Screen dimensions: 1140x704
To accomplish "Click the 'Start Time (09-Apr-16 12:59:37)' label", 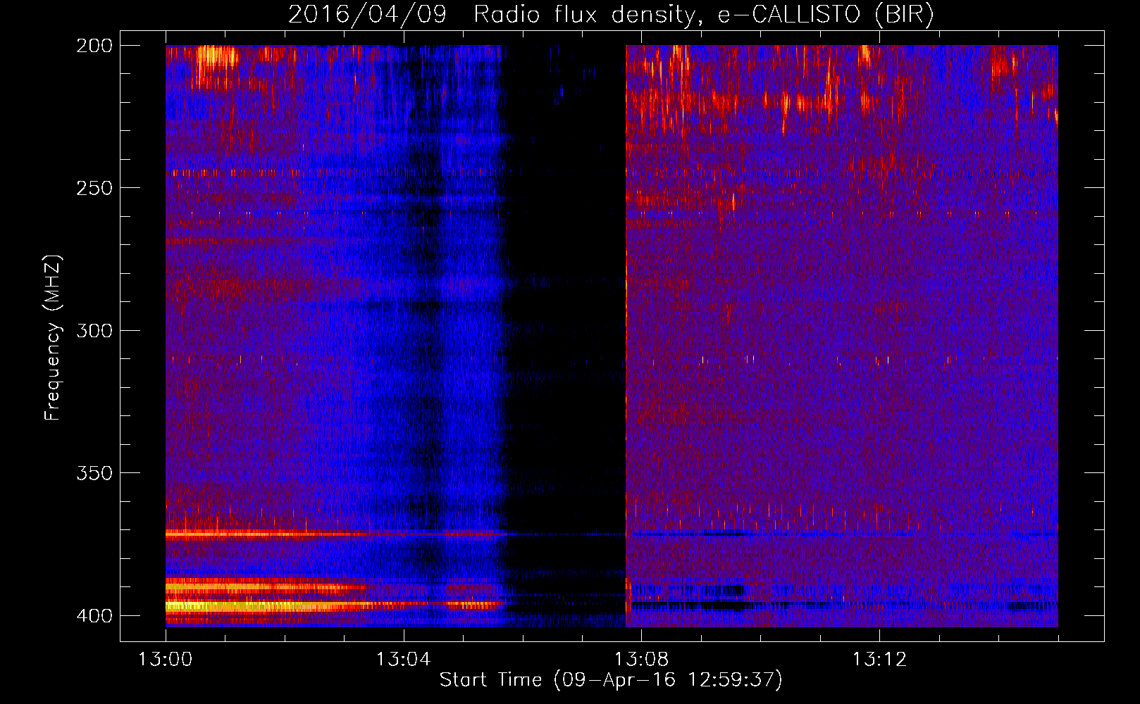I will coord(611,679).
